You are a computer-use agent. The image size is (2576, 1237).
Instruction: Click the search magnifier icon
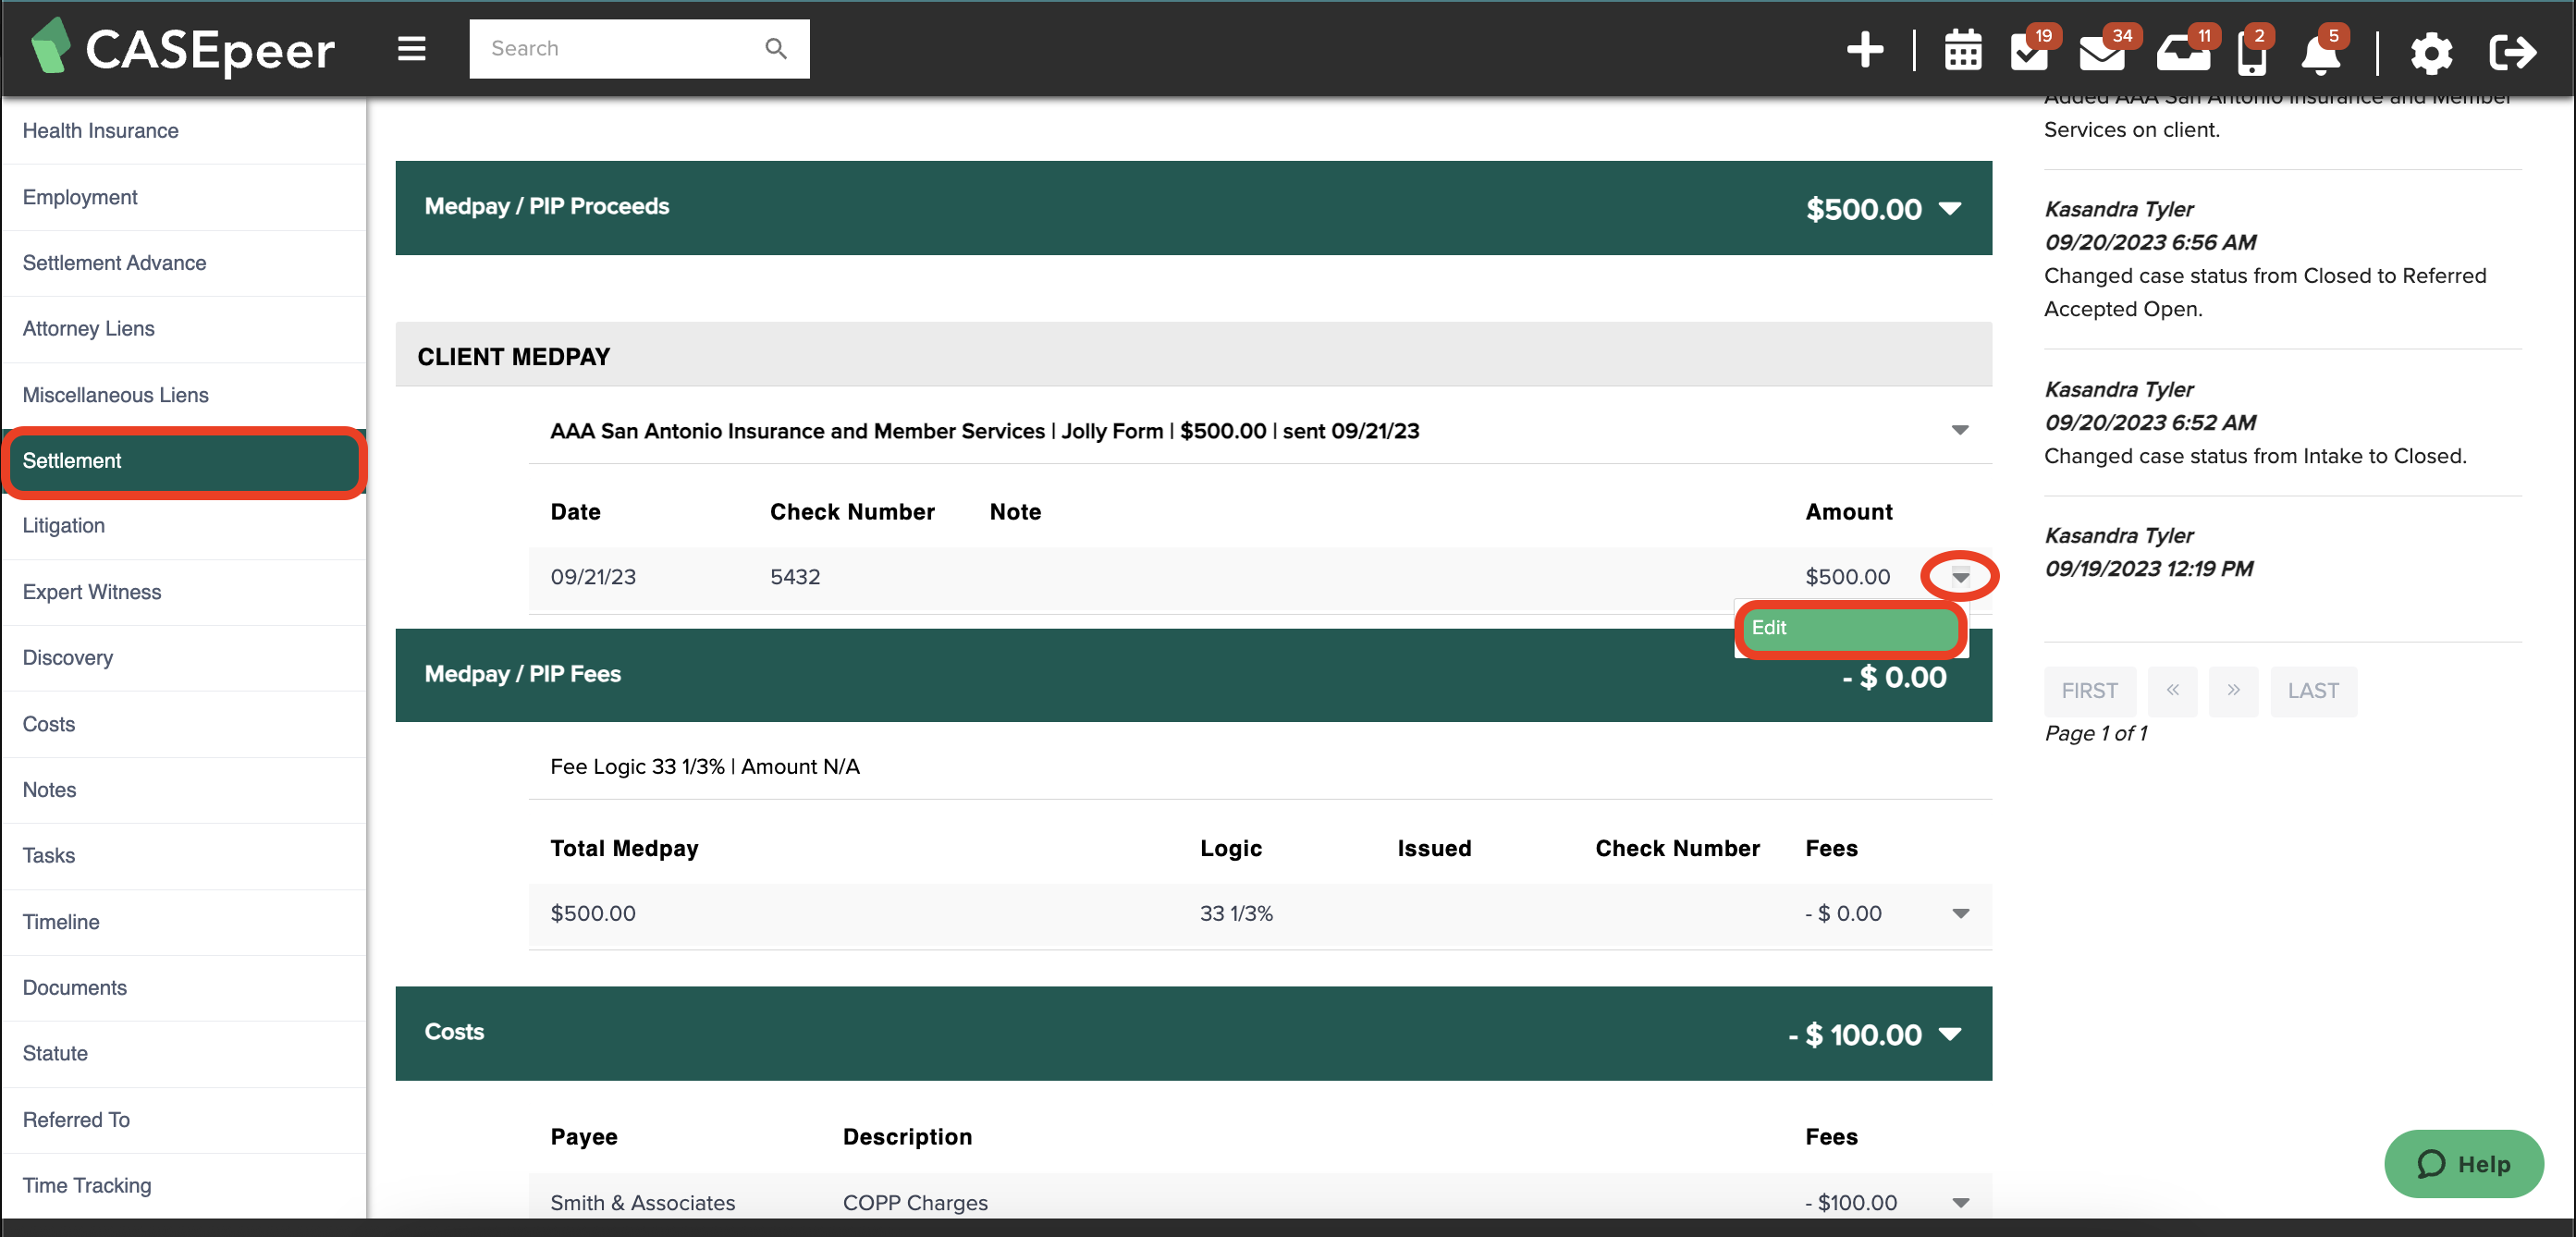775,48
